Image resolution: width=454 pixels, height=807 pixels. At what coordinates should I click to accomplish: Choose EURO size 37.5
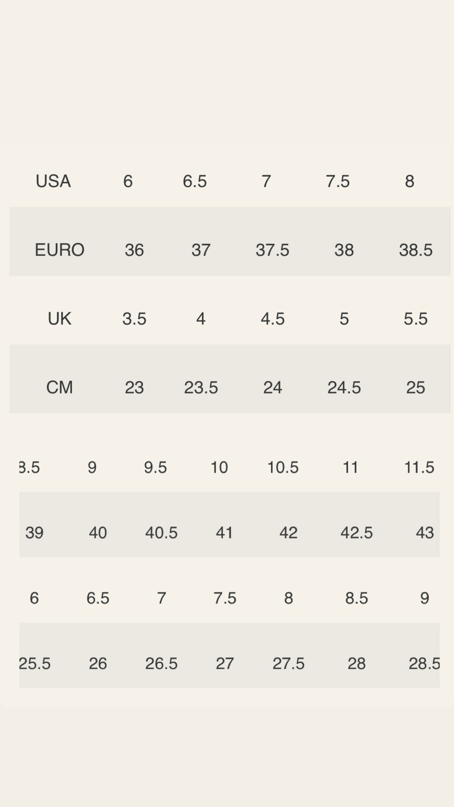tap(272, 250)
